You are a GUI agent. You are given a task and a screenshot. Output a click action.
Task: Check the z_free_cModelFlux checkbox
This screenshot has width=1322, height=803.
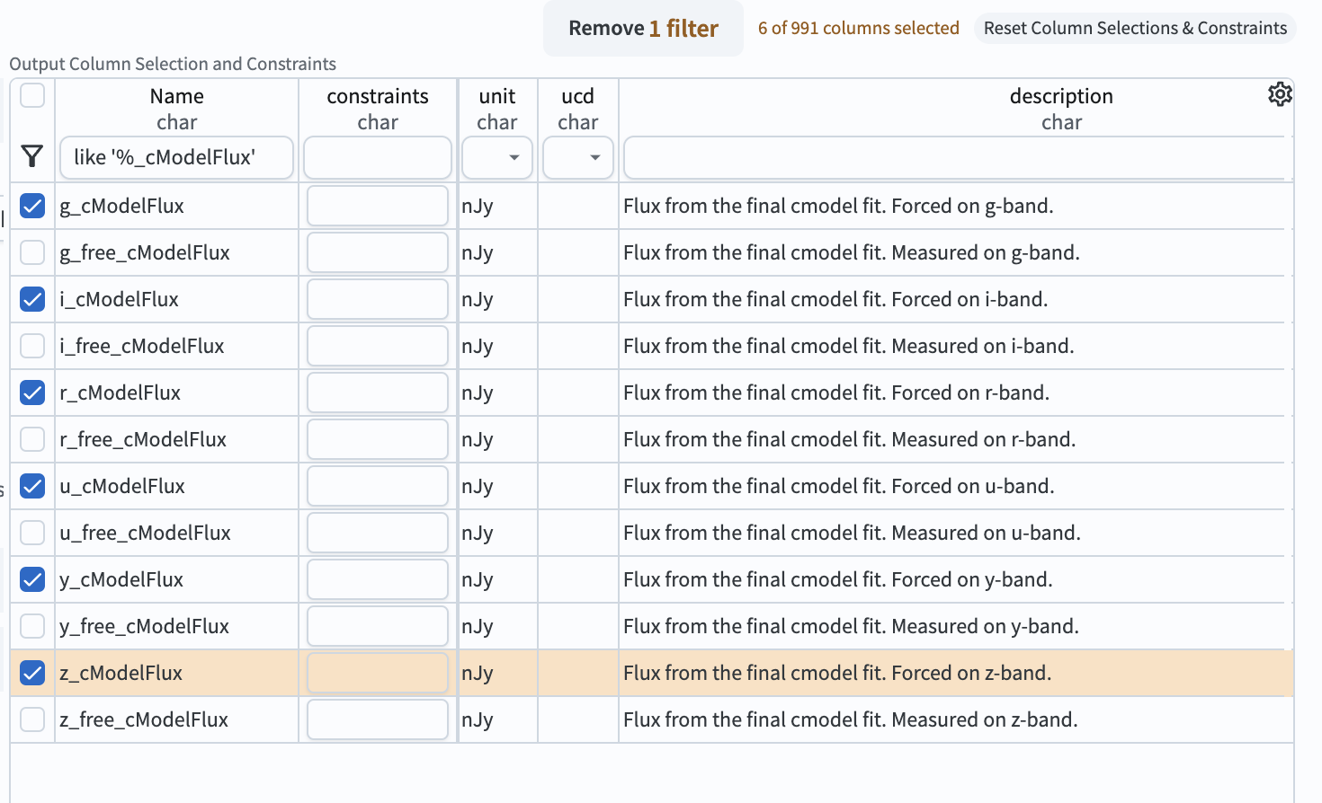[31, 719]
